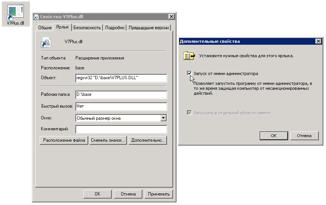The image size is (326, 205).
Task: Click the V7Plus.dll icon inside the Ярлык tab
Action: click(46, 42)
